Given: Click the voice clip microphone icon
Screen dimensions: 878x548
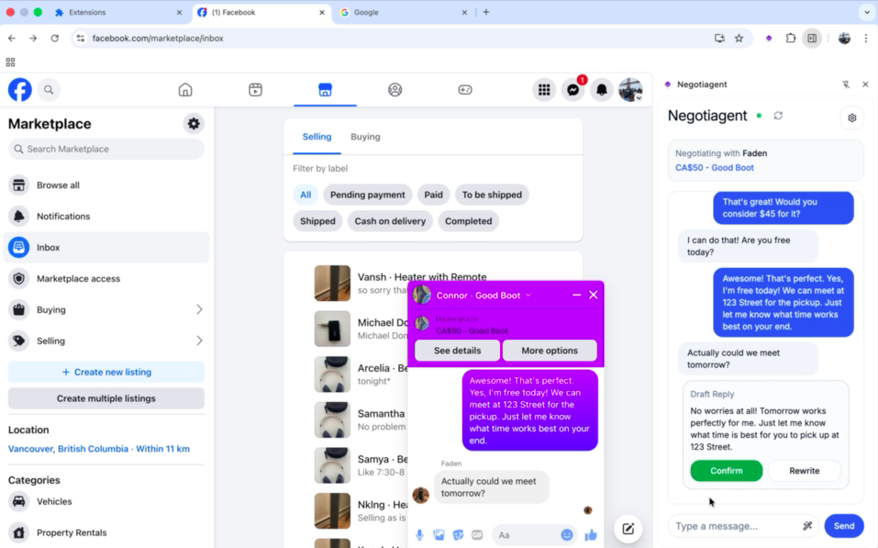Looking at the screenshot, I should click(419, 535).
